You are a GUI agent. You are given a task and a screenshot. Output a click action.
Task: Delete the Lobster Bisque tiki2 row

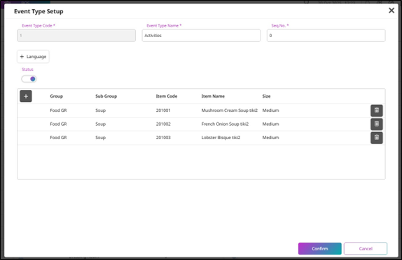(376, 138)
